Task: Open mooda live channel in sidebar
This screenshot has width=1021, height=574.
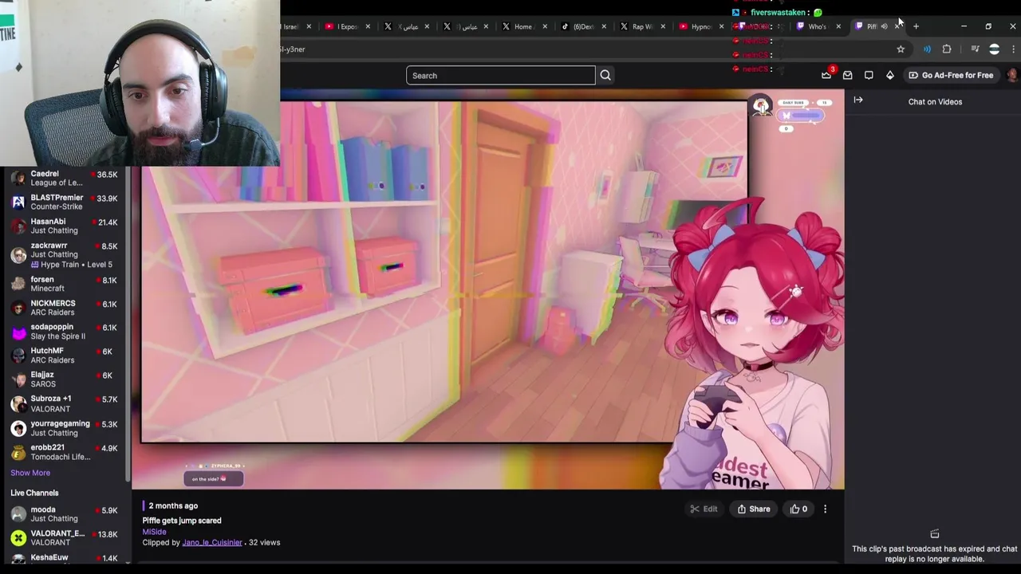Action: click(65, 514)
